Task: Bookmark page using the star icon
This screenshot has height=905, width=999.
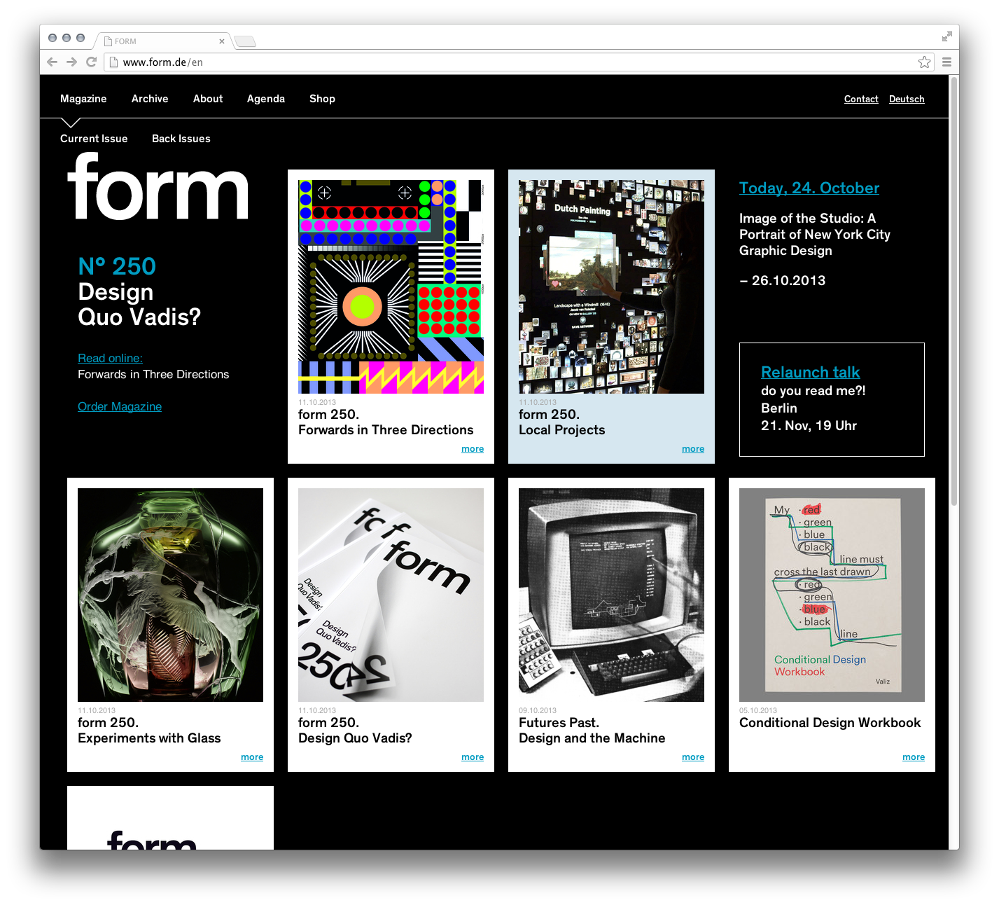Action: pos(924,62)
